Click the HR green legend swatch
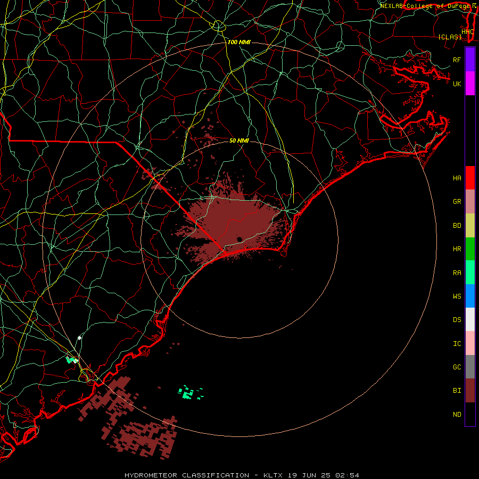 (470, 249)
